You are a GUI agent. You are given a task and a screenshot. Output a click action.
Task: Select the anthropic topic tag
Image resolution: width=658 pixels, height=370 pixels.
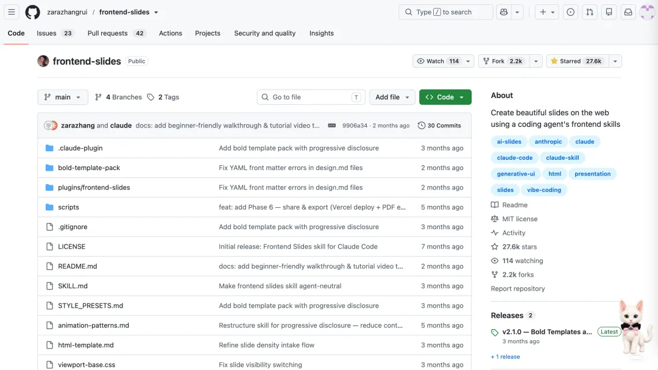548,141
